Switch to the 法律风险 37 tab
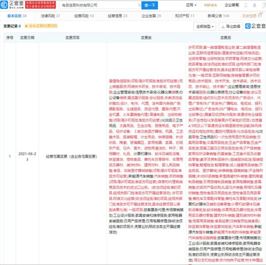Image resolution: width=266 pixels, height=265 pixels. (50, 16)
